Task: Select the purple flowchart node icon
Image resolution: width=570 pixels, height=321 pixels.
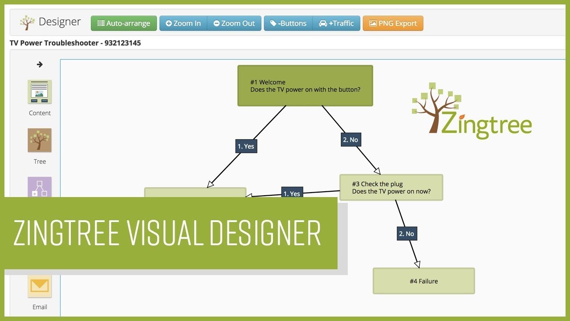Action: tap(40, 187)
